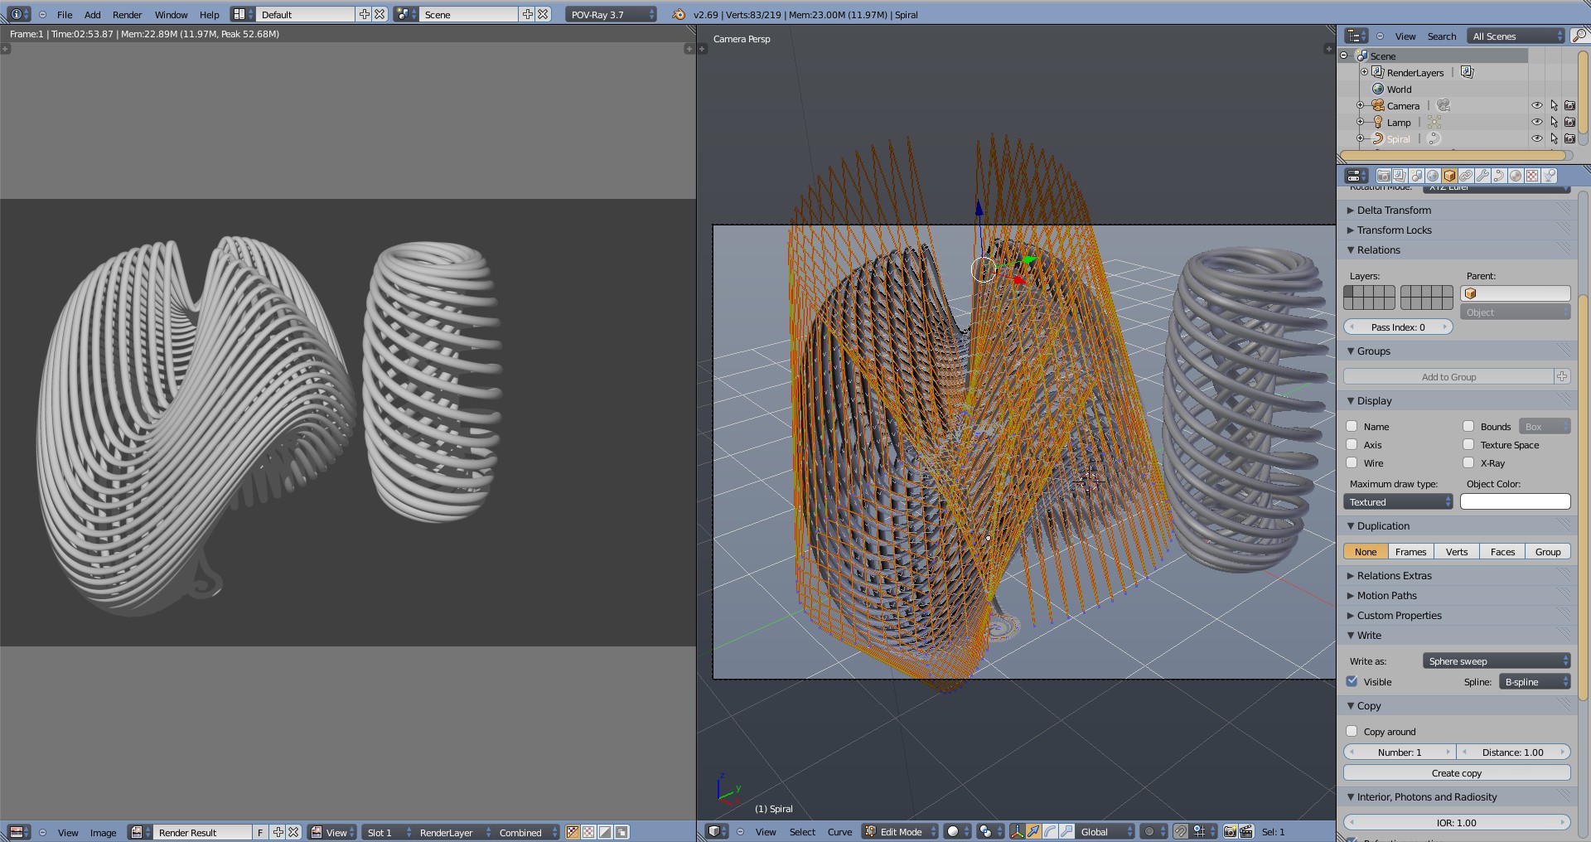Click the outliner search magnifier icon
This screenshot has width=1591, height=842.
pos(1579,36)
